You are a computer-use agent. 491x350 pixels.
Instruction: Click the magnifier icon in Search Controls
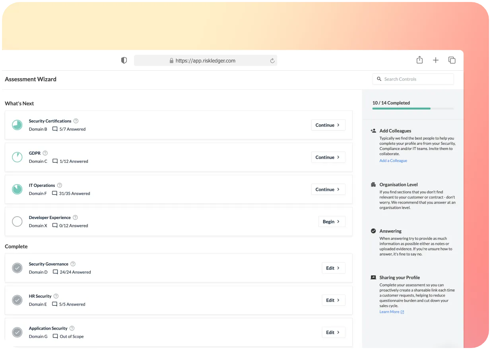[x=379, y=79]
